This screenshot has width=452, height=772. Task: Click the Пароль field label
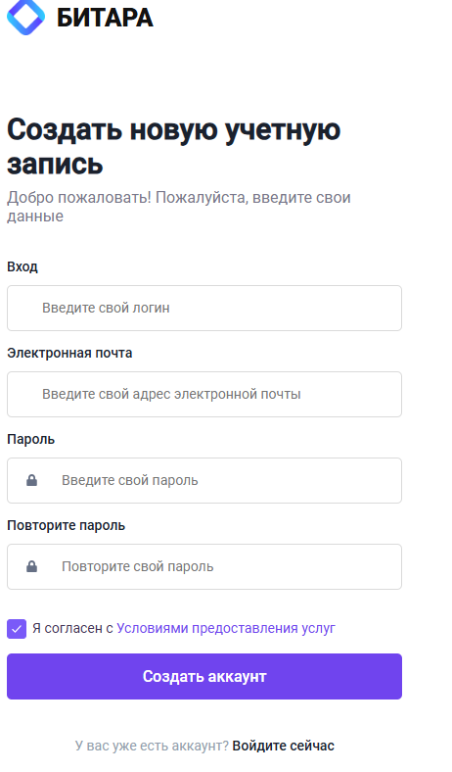pyautogui.click(x=30, y=439)
